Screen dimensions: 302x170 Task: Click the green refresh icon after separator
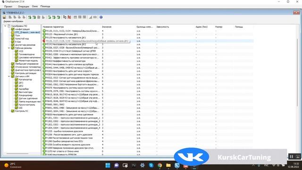[49, 17]
